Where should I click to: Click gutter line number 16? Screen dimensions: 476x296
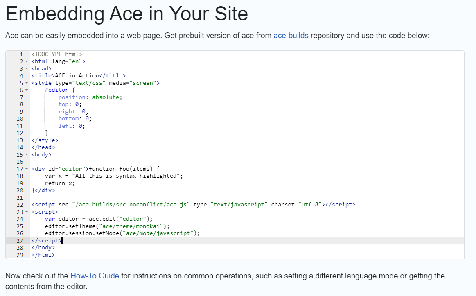pos(20,162)
